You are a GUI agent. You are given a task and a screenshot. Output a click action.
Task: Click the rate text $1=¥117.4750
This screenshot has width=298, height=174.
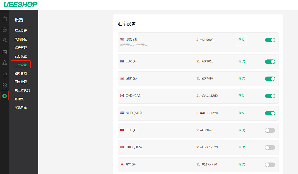(x=207, y=164)
